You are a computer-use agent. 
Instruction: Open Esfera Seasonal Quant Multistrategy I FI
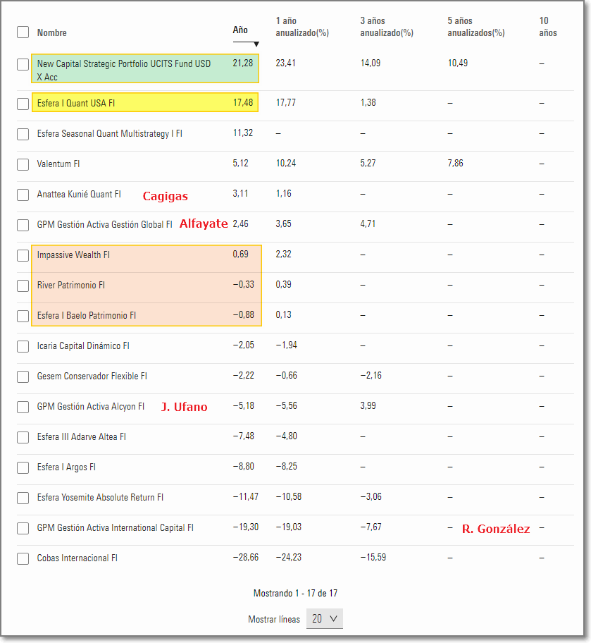[x=109, y=134]
